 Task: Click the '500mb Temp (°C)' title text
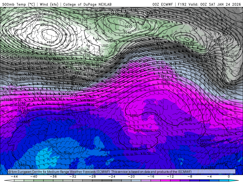tap(19, 4)
